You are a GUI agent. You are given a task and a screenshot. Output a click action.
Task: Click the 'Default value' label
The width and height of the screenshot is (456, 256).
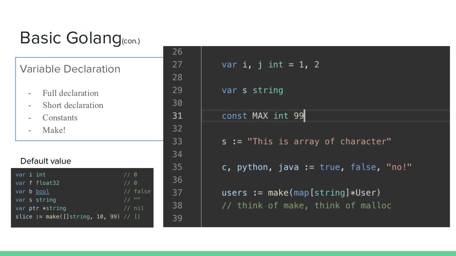(46, 161)
